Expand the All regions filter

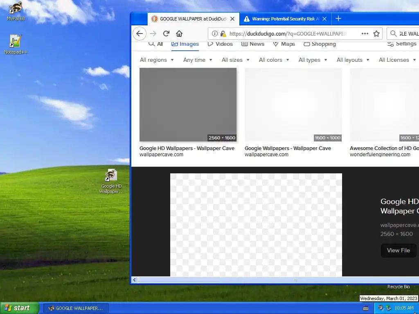coord(157,60)
